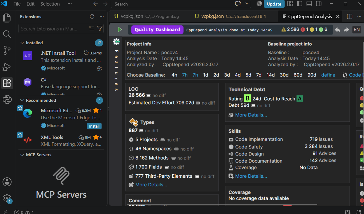Open the Customize Layout icon
The height and width of the screenshot is (214, 364).
point(290,4)
